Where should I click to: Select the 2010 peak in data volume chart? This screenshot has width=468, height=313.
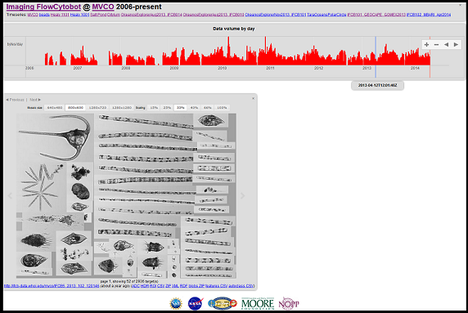(229, 51)
